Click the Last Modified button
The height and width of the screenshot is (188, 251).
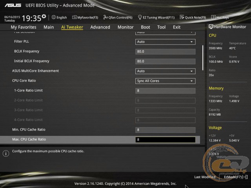pyautogui.click(x=205, y=177)
